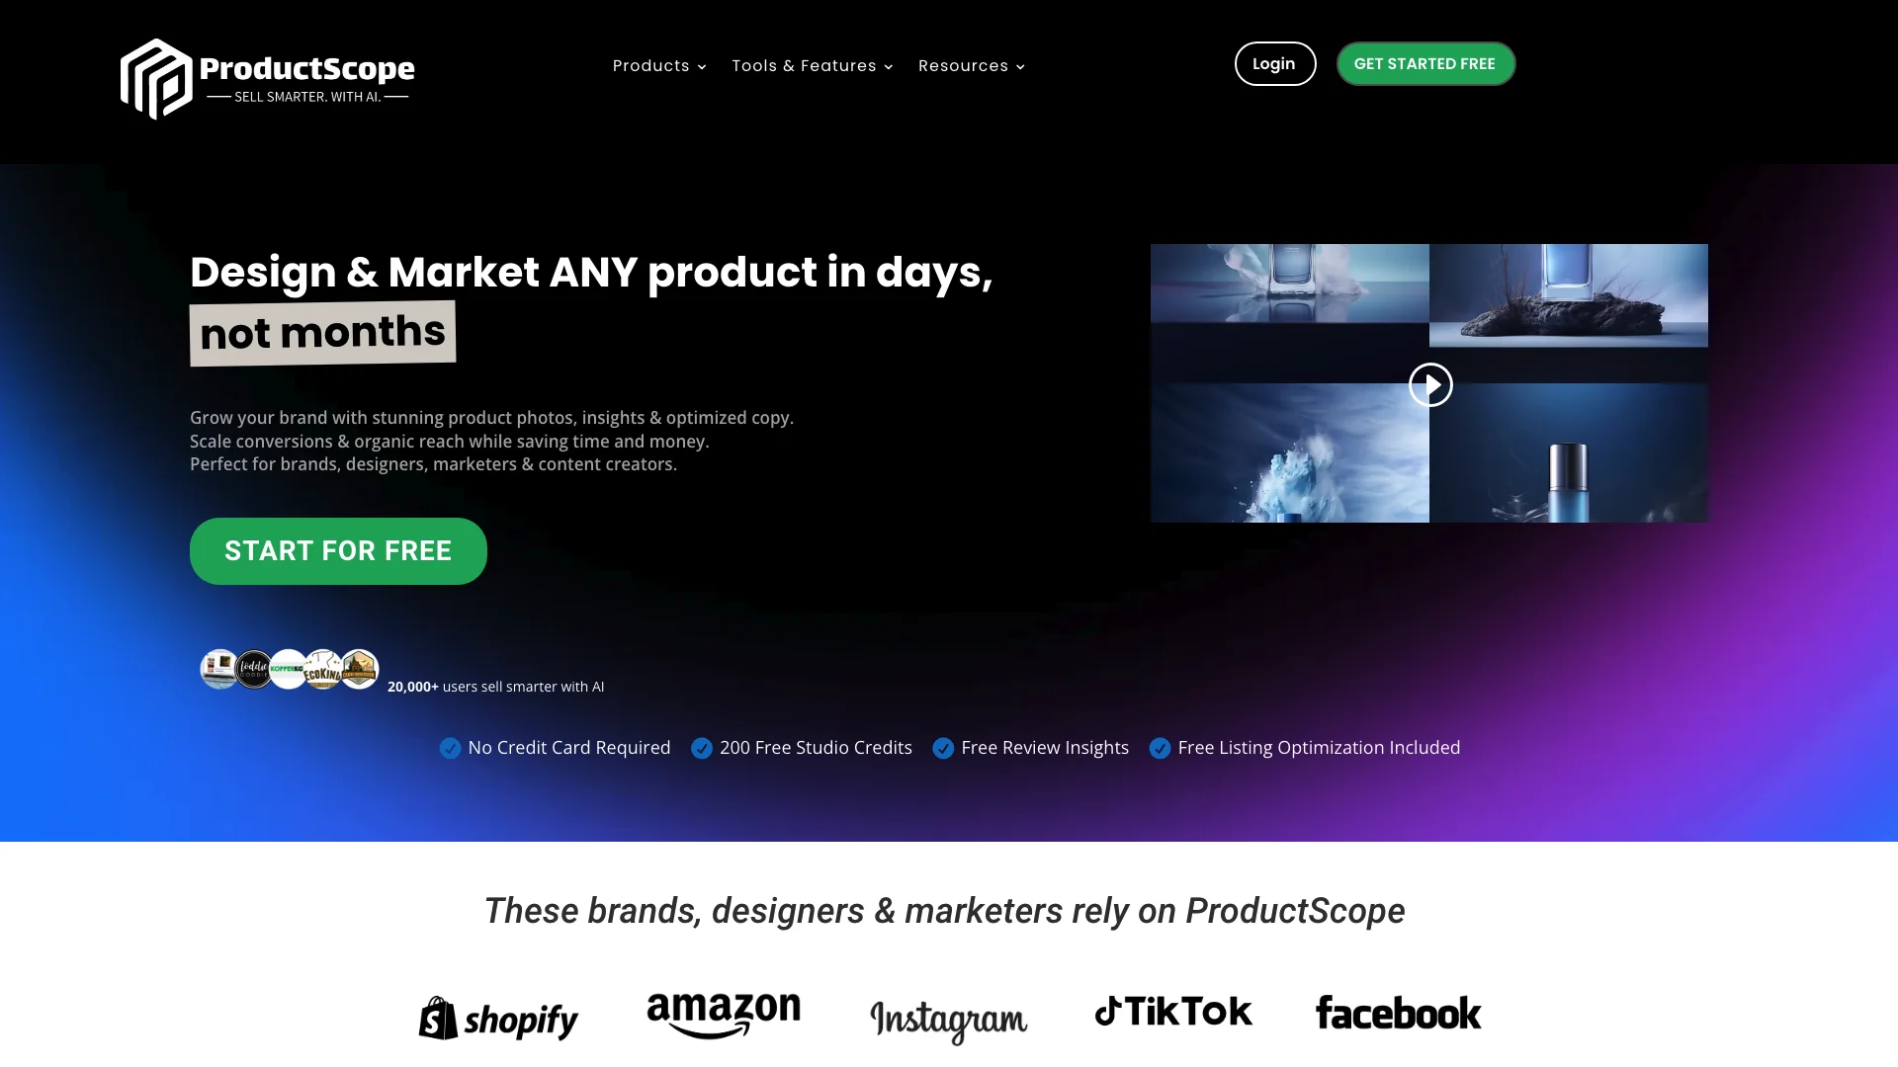Click the product image thumbnail grid
1898x1067 pixels.
pos(1428,383)
